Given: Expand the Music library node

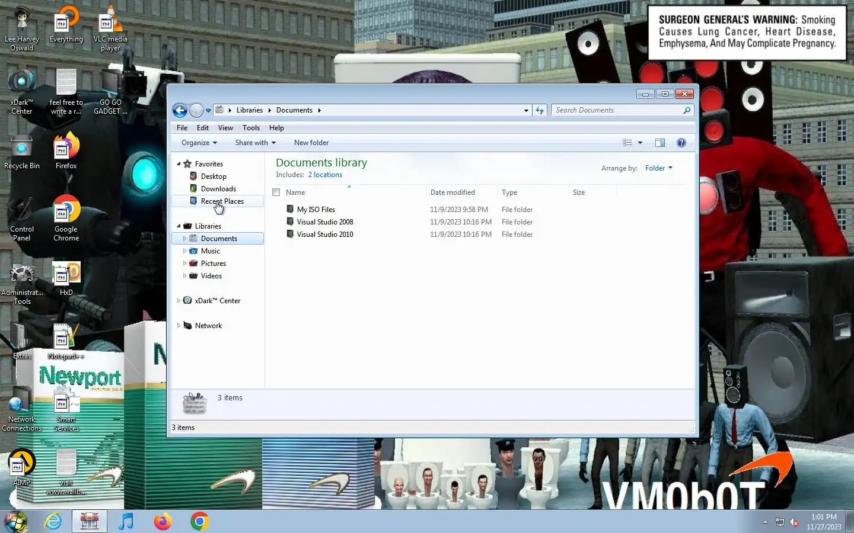Looking at the screenshot, I should (x=184, y=251).
